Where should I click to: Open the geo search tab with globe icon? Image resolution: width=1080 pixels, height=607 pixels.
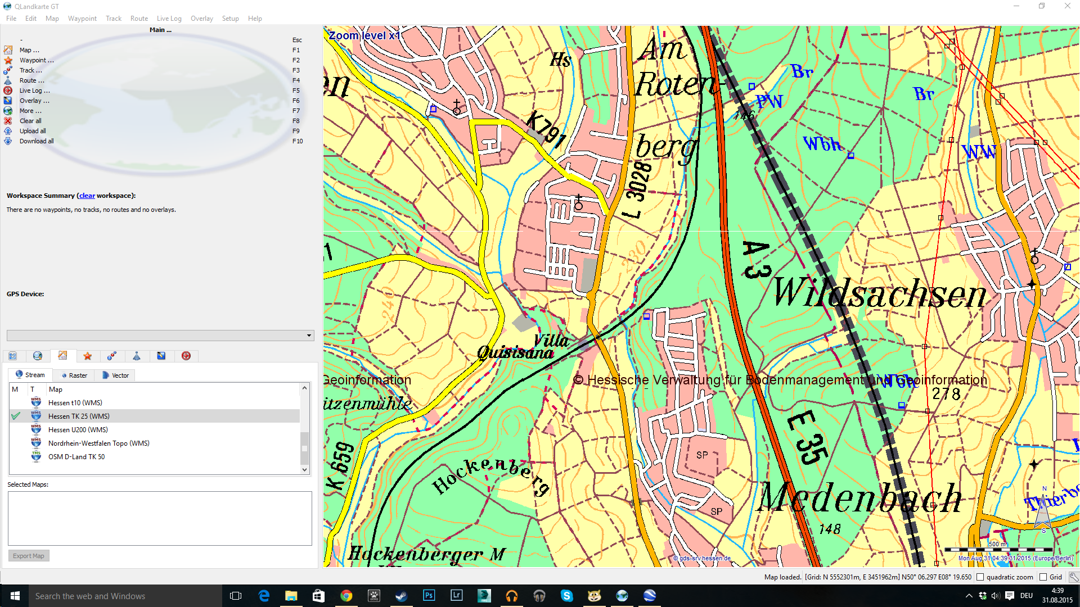click(x=38, y=356)
